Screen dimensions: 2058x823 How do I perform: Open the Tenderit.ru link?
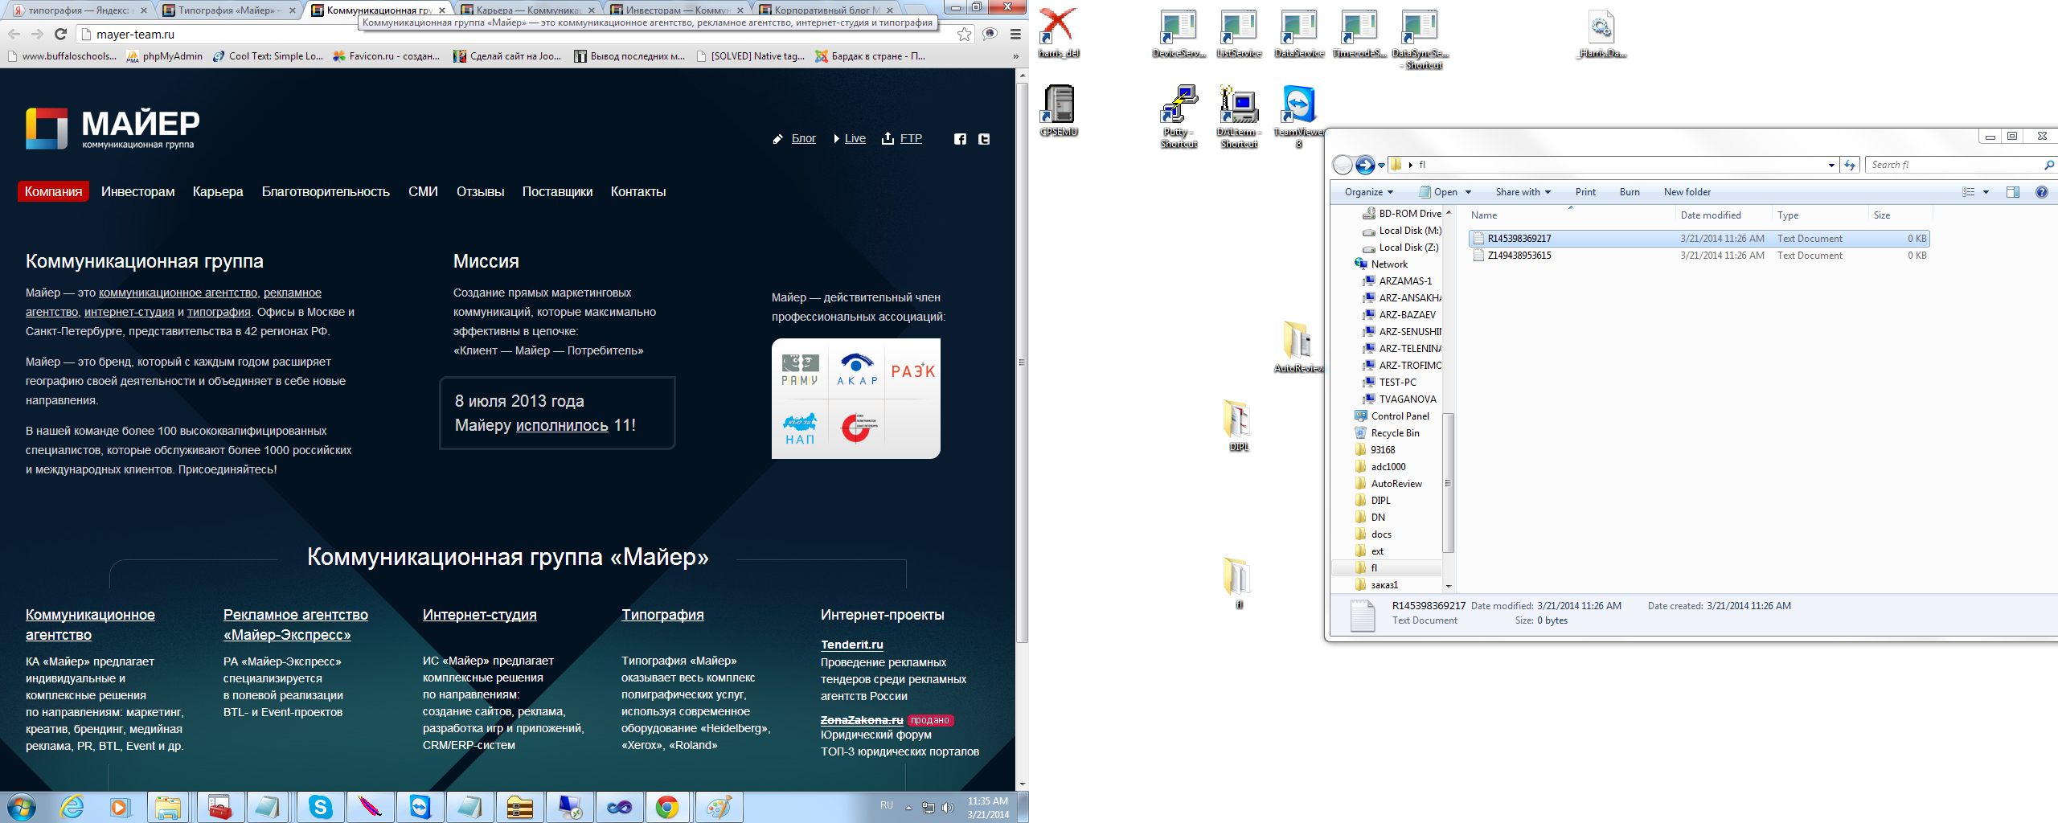point(851,645)
